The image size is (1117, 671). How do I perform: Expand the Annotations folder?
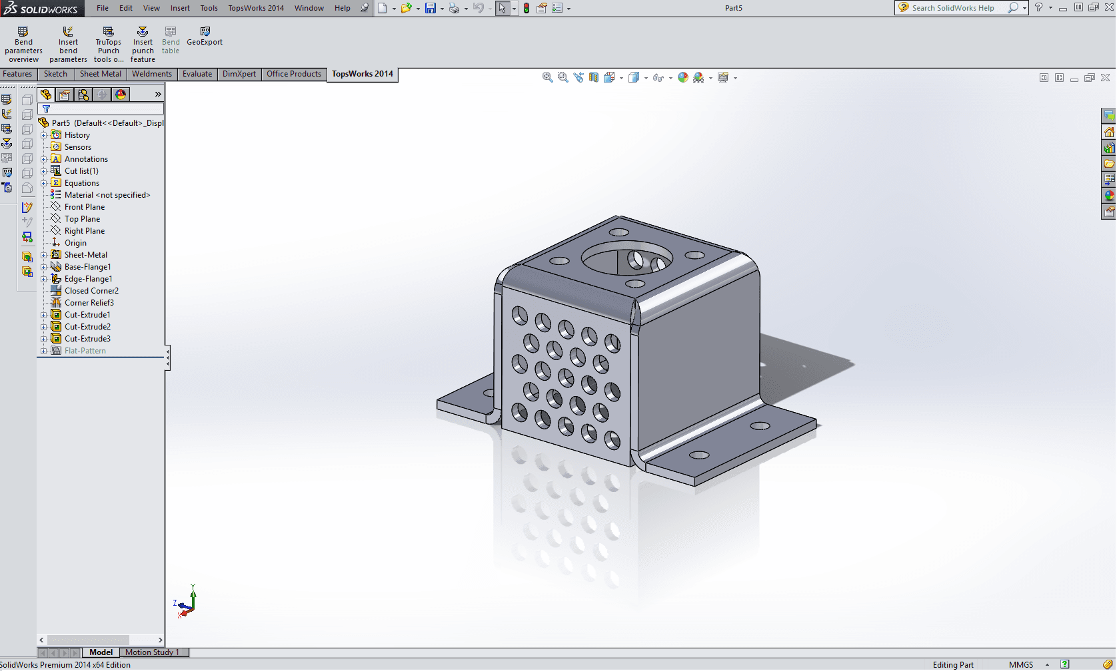coord(44,159)
